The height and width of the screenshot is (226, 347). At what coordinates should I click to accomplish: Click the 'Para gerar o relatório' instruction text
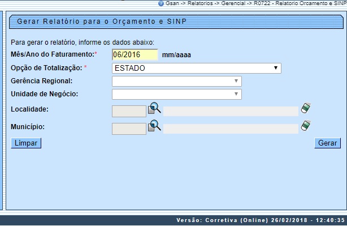pyautogui.click(x=83, y=42)
